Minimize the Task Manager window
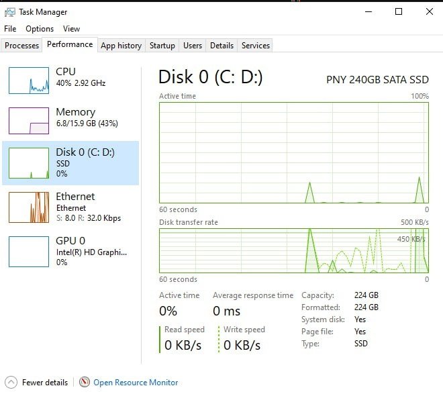This screenshot has width=443, height=394. [368, 11]
